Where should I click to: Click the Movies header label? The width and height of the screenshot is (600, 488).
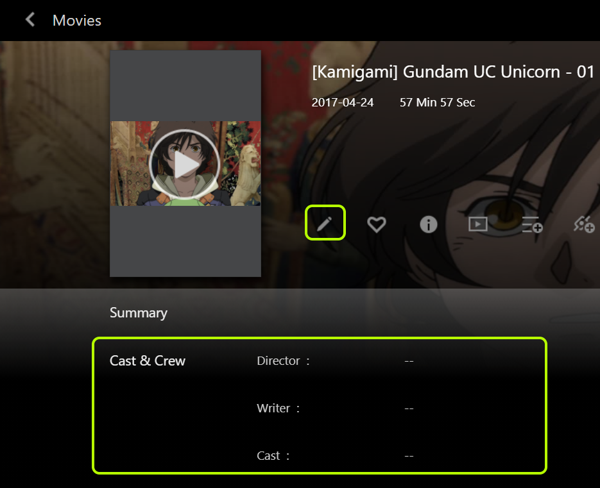[77, 21]
